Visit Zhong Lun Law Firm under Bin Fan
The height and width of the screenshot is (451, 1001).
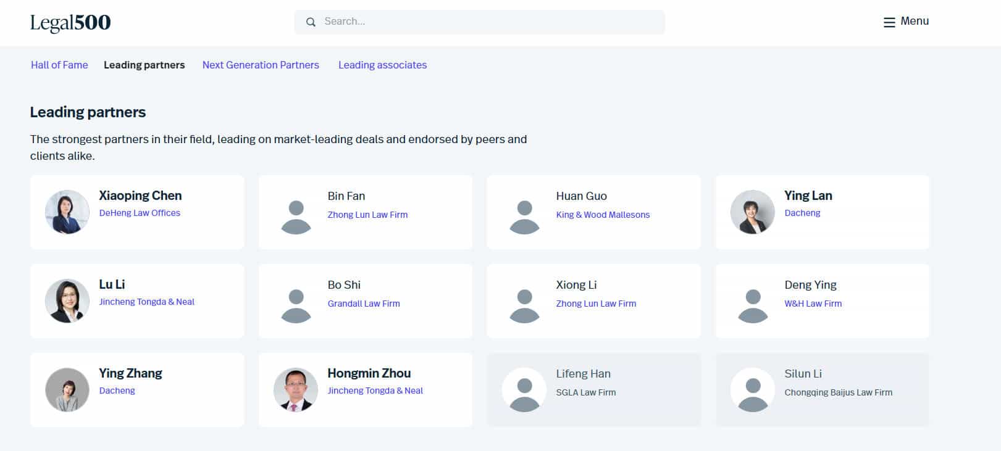tap(367, 215)
